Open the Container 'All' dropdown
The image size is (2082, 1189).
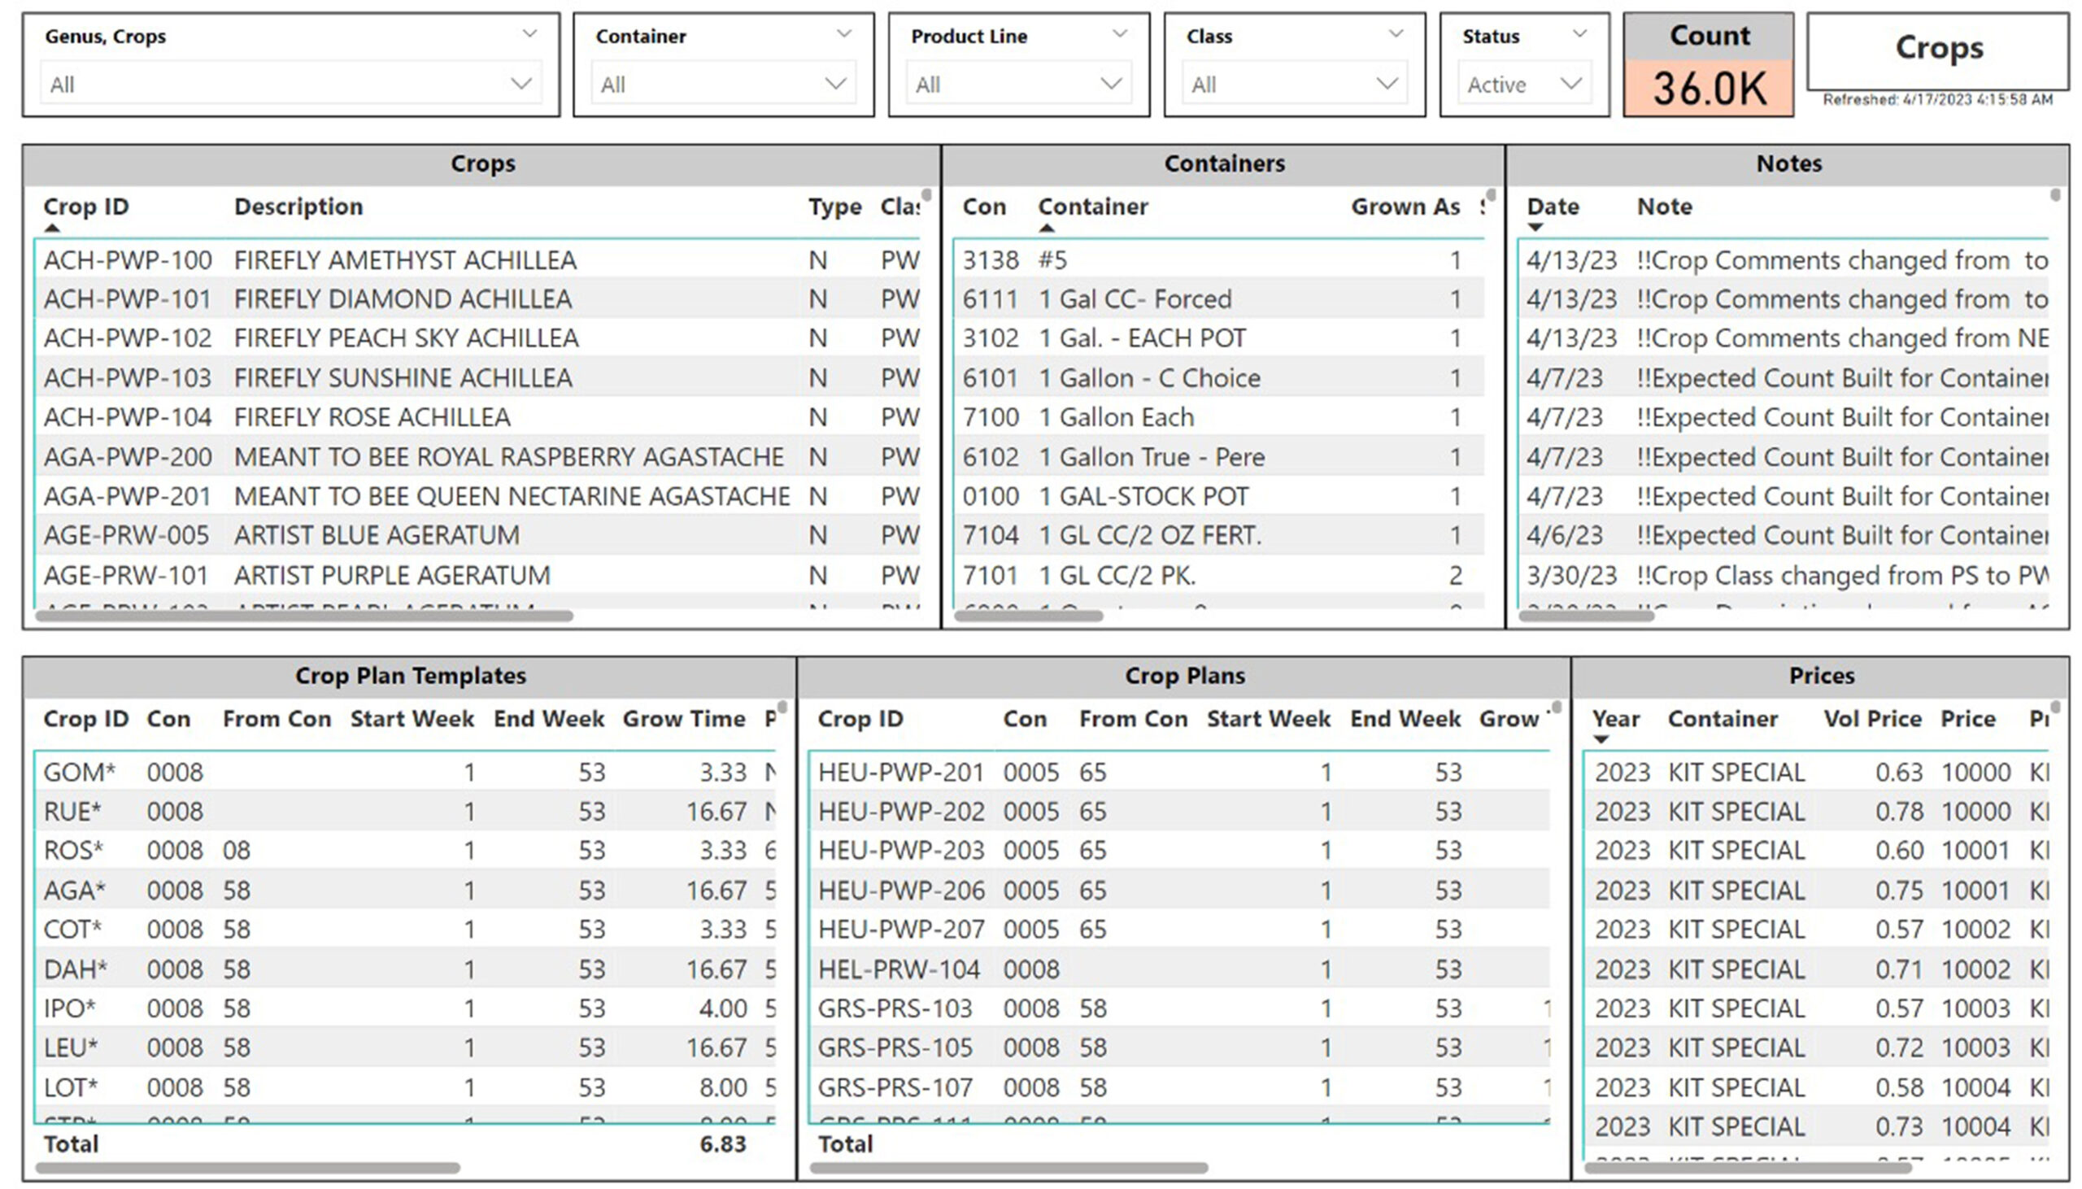[x=723, y=84]
